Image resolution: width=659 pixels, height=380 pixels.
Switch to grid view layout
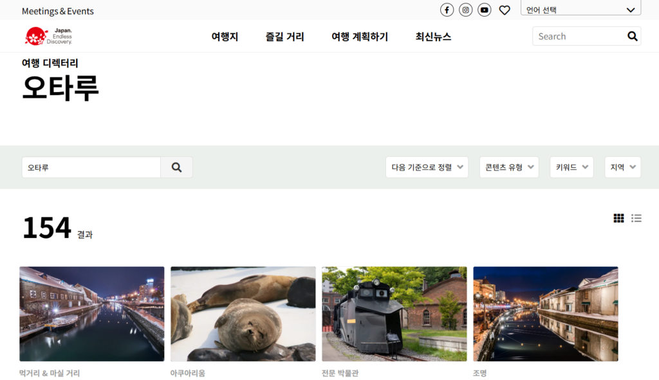pos(618,218)
